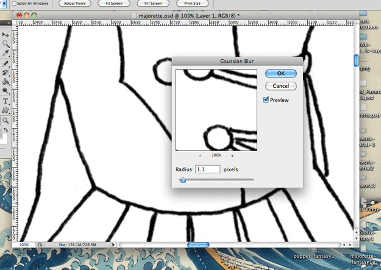Viewport: 381px width, 270px height.
Task: Select the History Brush tool
Action: pos(5,73)
